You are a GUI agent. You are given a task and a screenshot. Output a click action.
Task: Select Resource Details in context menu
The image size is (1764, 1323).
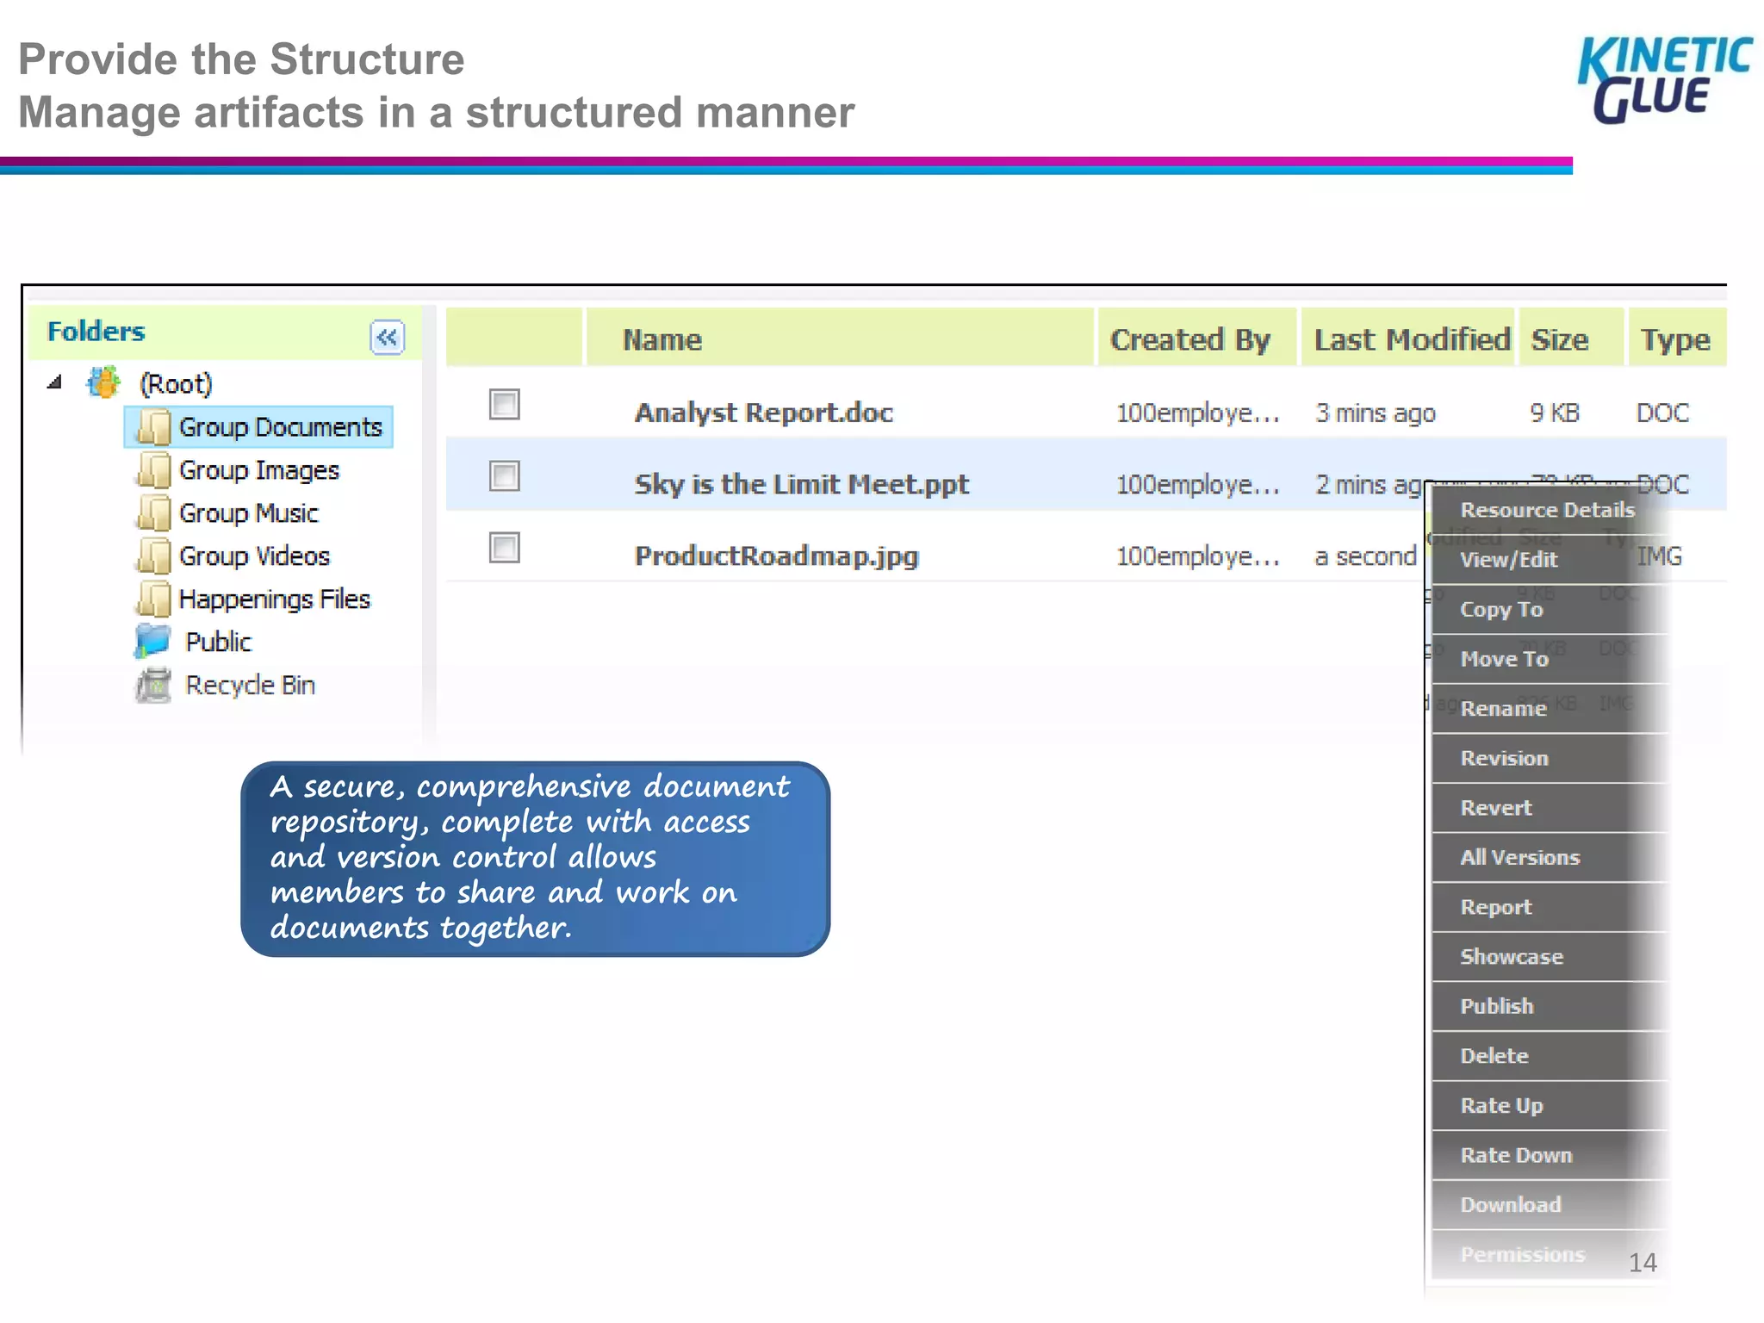(x=1549, y=510)
